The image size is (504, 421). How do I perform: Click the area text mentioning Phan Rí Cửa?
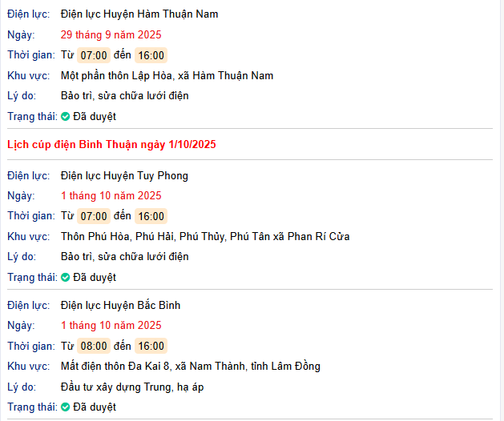205,236
